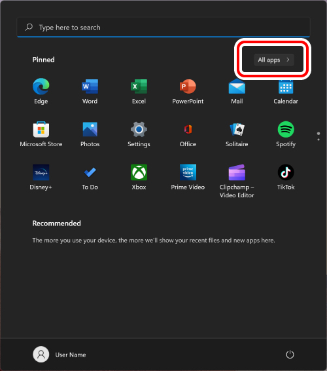Open the User Name account menu
Image resolution: width=327 pixels, height=371 pixels.
tap(60, 355)
